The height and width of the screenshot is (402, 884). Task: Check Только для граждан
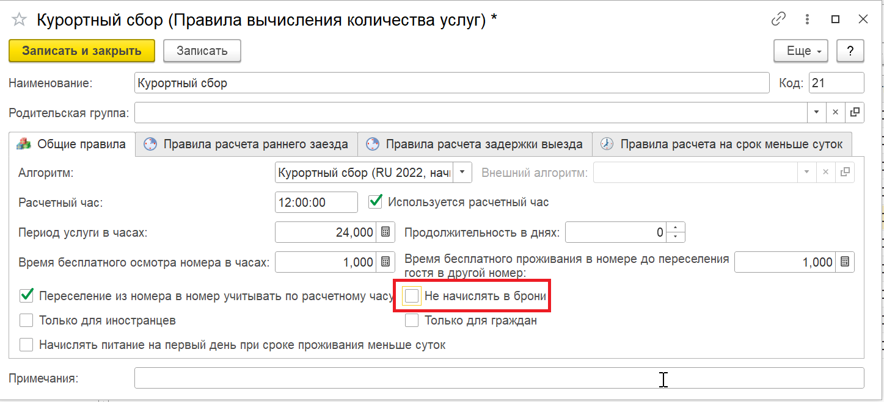[x=412, y=320]
